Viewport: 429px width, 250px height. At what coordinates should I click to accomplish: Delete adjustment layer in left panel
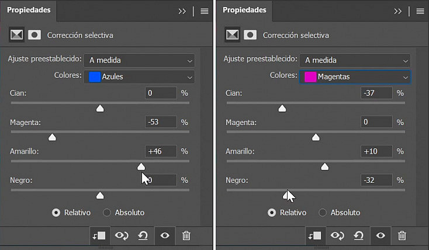pos(186,235)
